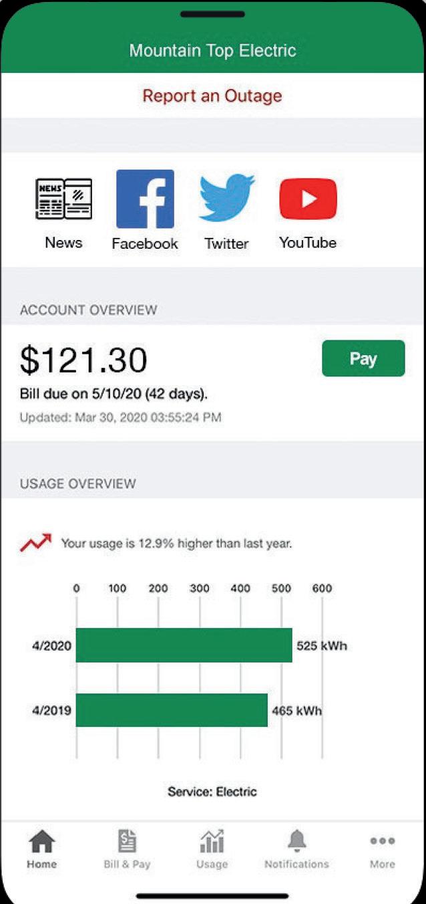Tap the Account Overview section header
Viewport: 426px width, 904px height.
(x=89, y=310)
